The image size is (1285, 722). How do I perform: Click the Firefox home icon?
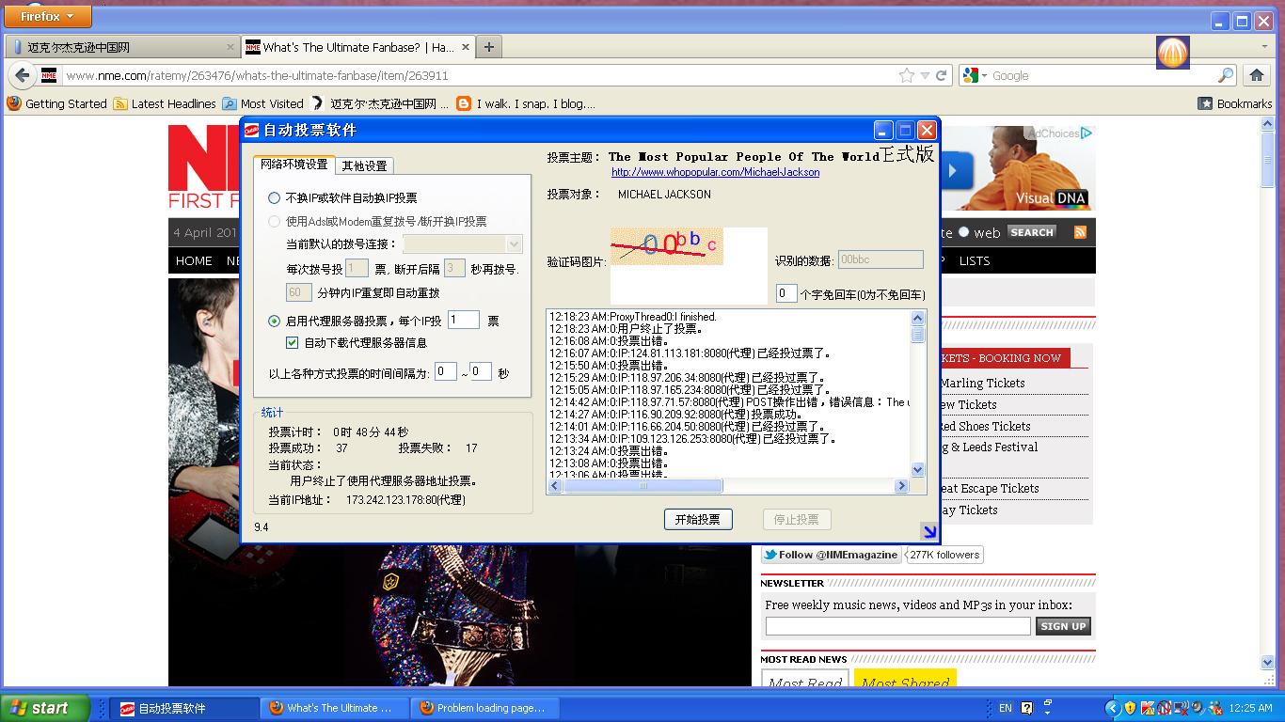click(1256, 76)
